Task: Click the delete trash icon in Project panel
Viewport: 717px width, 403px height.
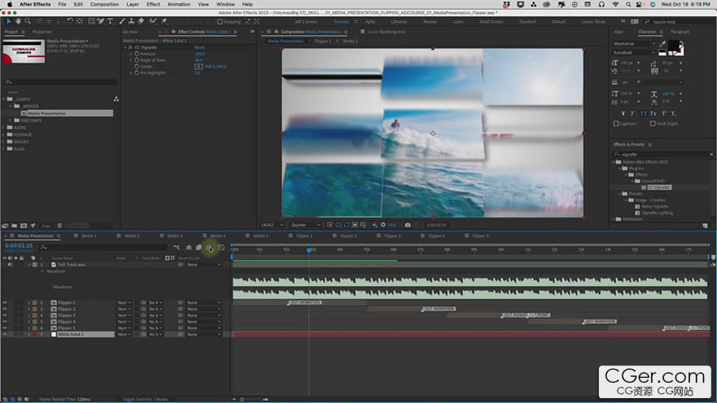Action: (59, 226)
